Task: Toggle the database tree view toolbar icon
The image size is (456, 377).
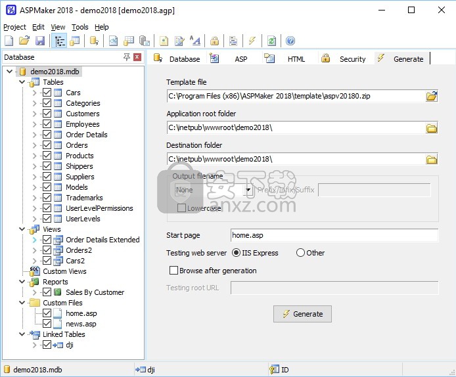Action: [x=59, y=41]
